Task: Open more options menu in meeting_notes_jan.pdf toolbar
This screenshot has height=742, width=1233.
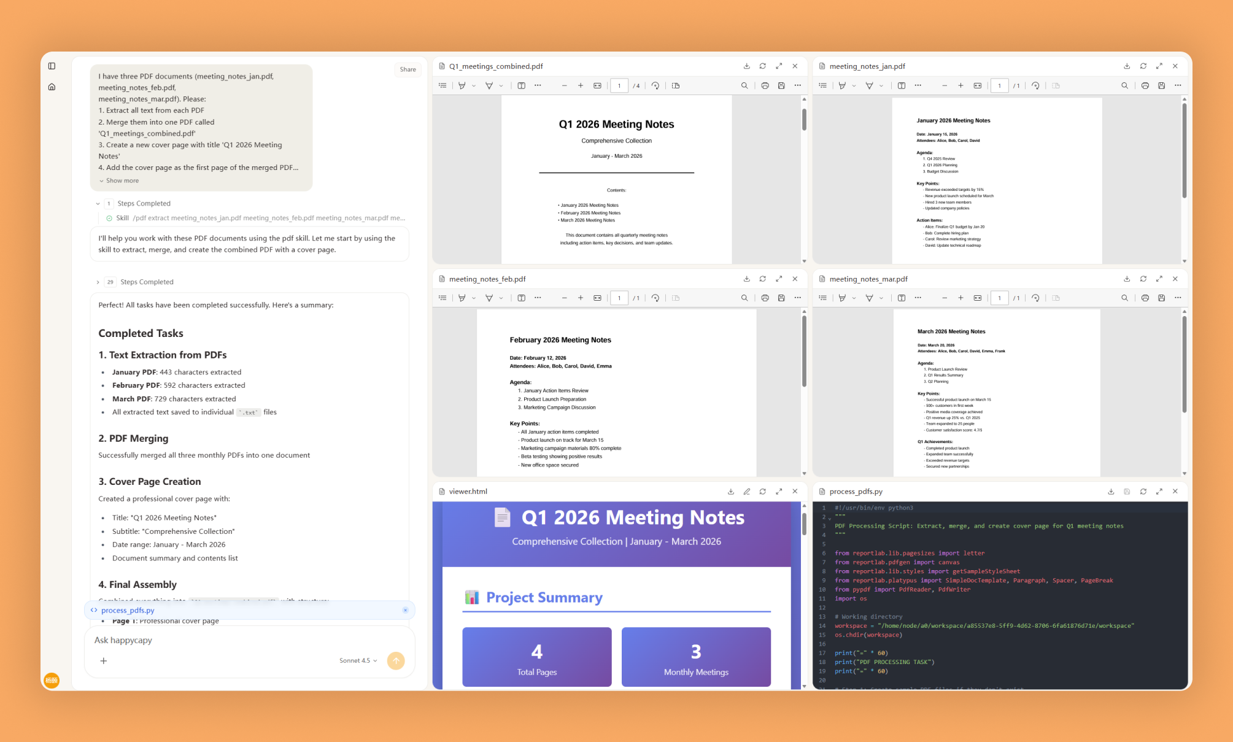Action: (x=1177, y=86)
